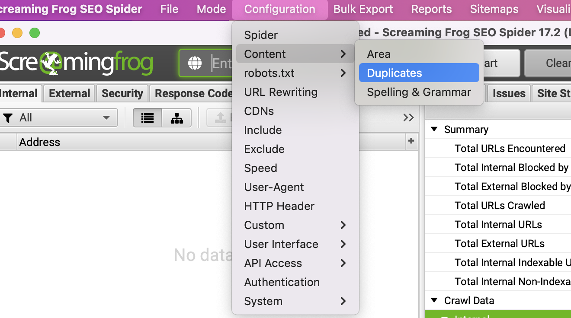Screen dimensions: 571x318
Task: Click the Export upload icon button
Action: pos(220,118)
